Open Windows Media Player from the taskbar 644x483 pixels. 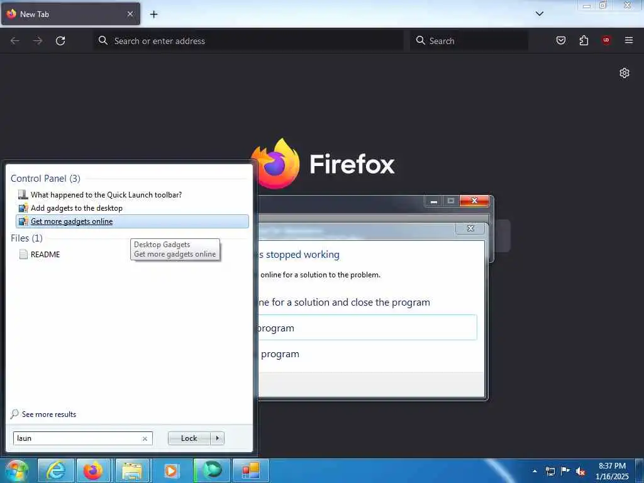(x=171, y=470)
